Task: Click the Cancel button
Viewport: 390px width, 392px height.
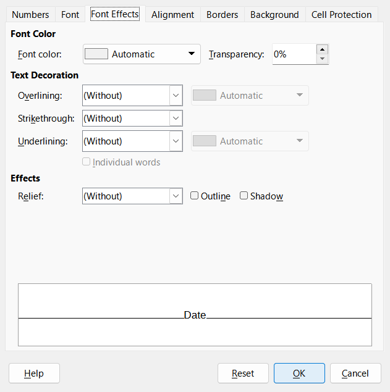Action: pos(355,373)
